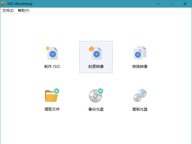
Task: Open the 提取文件 folder icon
Action: 52,95
